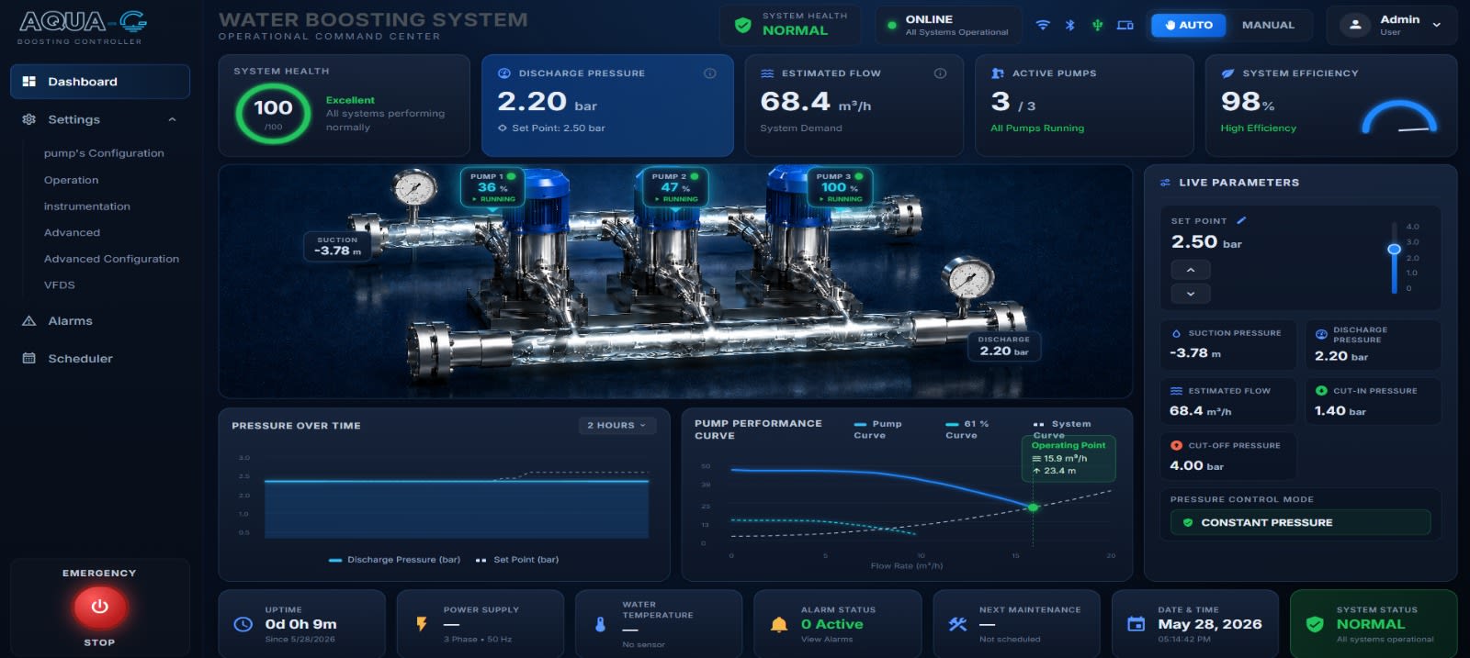Click the Admin user avatar icon

point(1355,26)
